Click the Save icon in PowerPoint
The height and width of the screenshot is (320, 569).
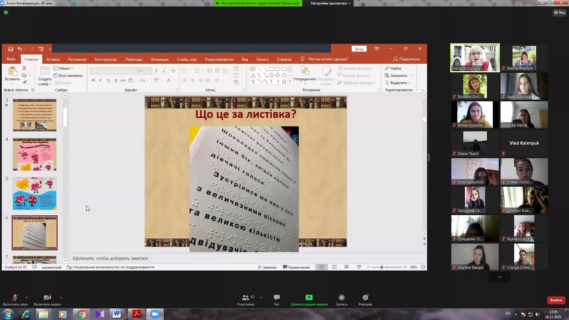coord(11,49)
